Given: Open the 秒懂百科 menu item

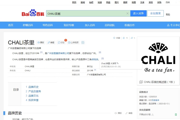Looking at the screenshot, I should 28,25.
